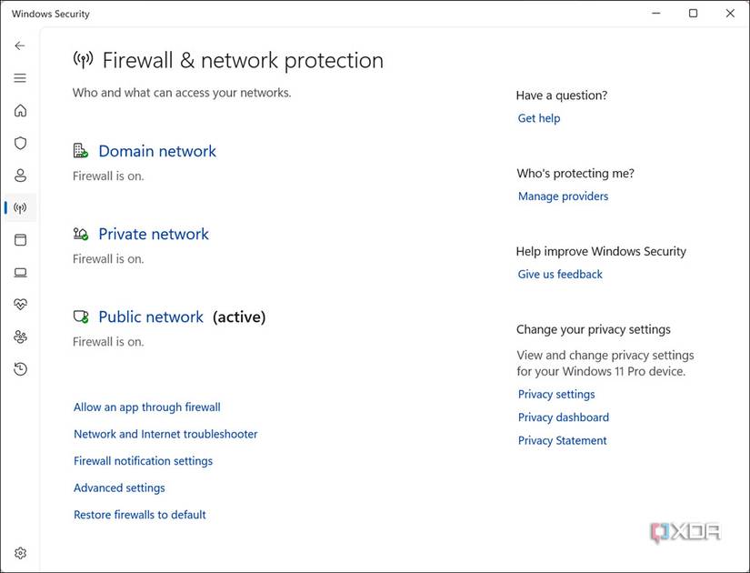This screenshot has height=573, width=750.
Task: Open Family options icon
Action: tap(20, 337)
